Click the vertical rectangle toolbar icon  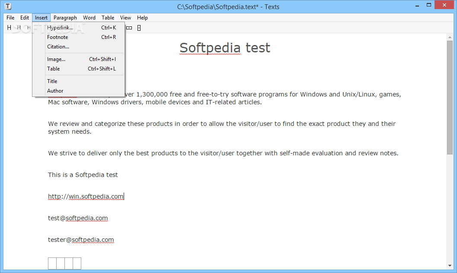click(x=139, y=28)
